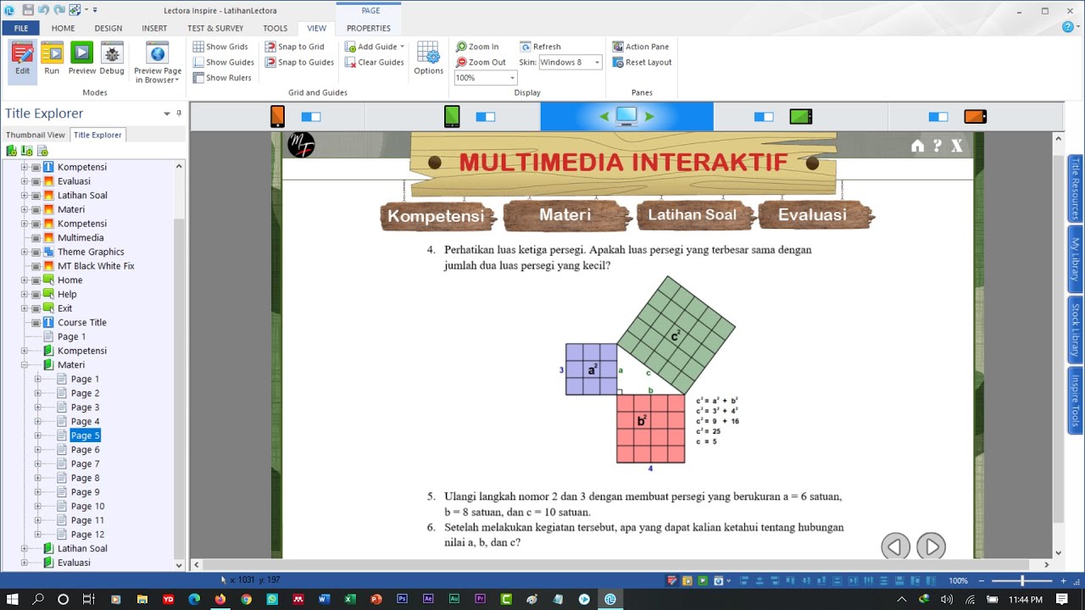Start Preview mode from the ribbon
This screenshot has height=610, width=1085.
(81, 59)
